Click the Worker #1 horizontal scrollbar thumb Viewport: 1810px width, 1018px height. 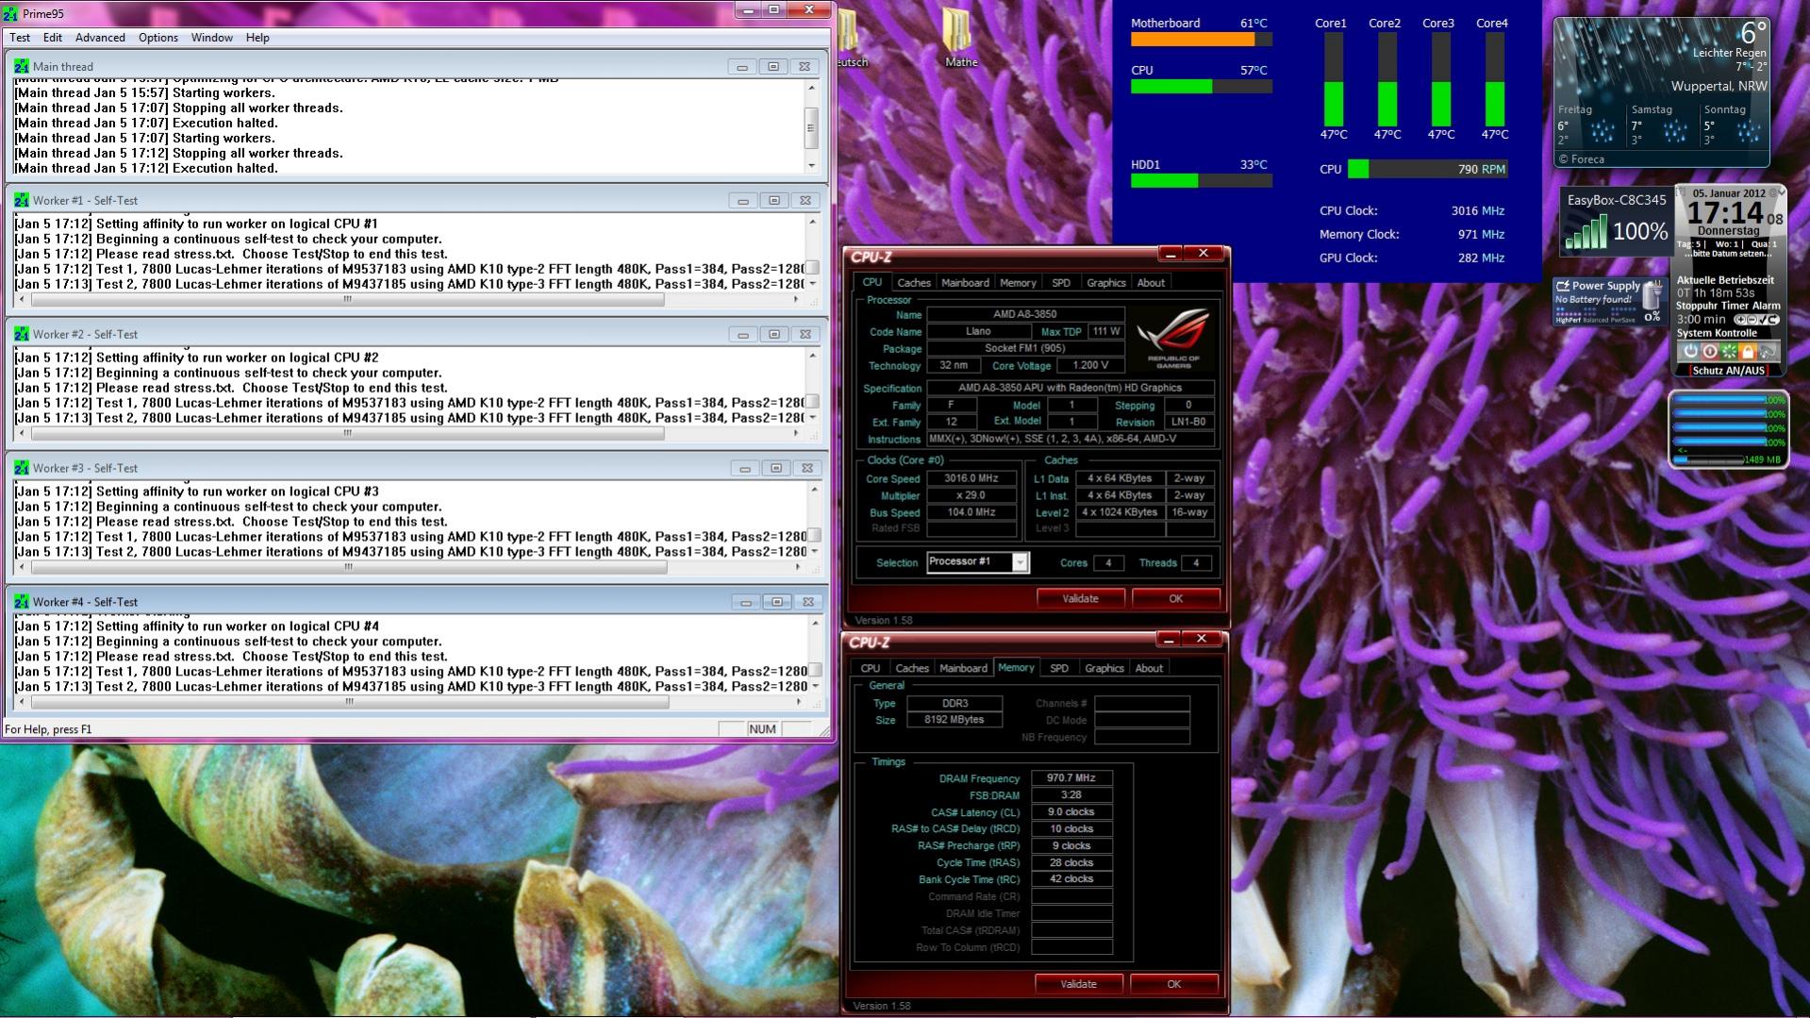click(347, 300)
